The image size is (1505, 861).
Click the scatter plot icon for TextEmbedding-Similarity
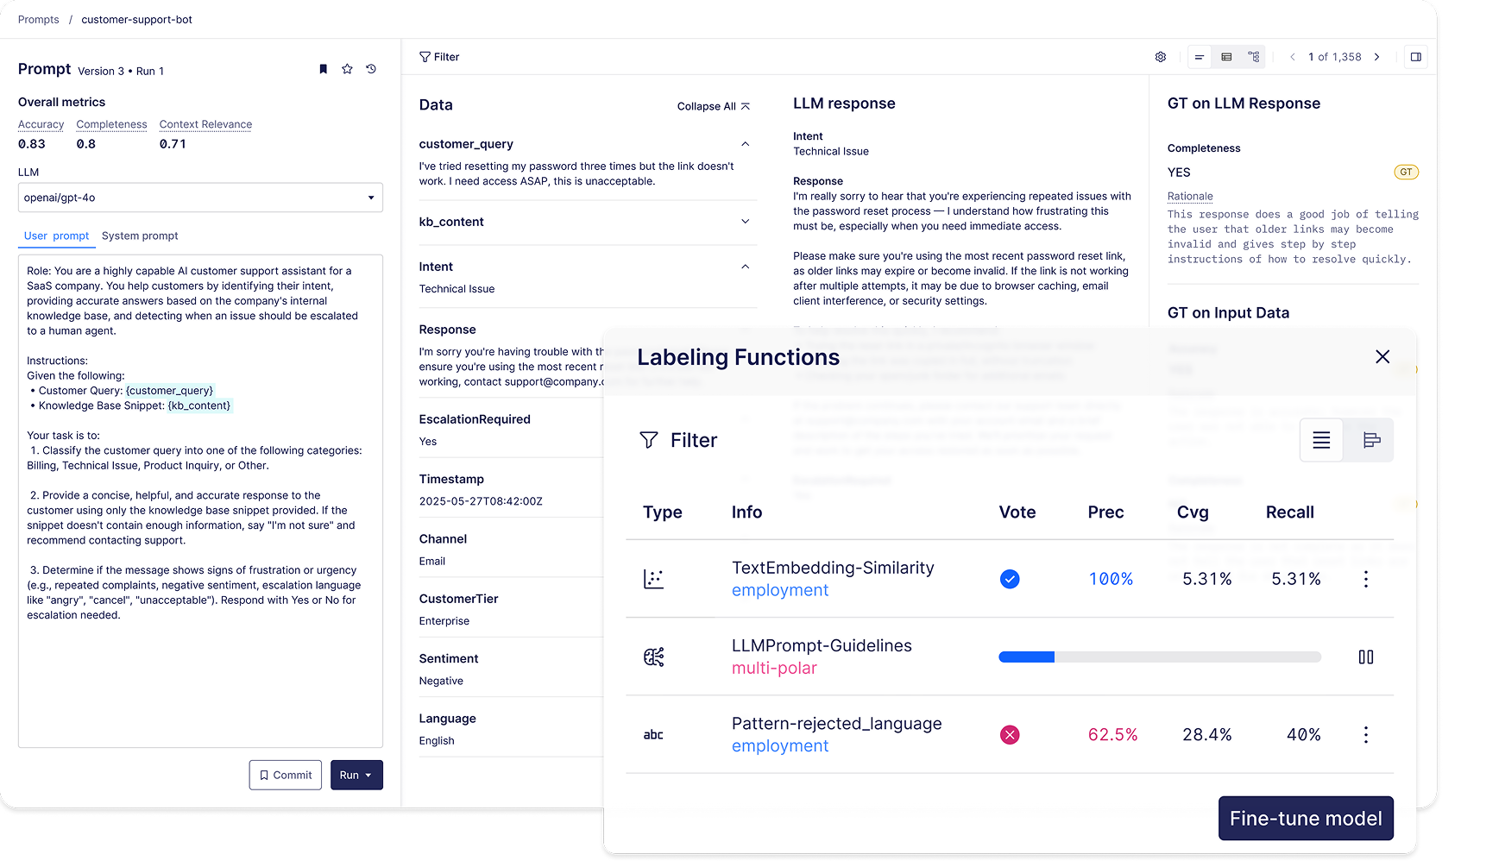coord(654,579)
